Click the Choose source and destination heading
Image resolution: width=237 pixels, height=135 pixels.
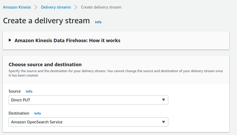coord(45,64)
